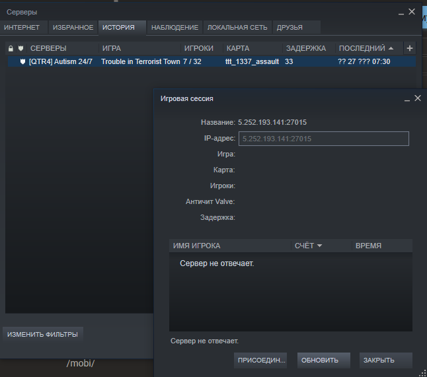
Task: Open the ЛОКАЛЬНАЯ СЕТЬ tab
Action: click(237, 28)
